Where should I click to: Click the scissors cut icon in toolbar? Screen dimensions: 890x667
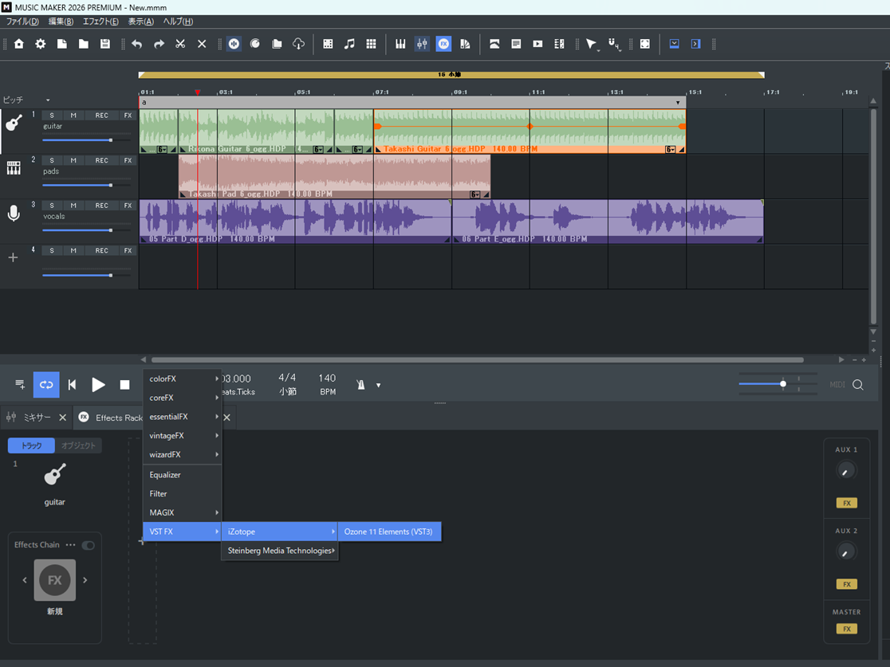point(180,45)
